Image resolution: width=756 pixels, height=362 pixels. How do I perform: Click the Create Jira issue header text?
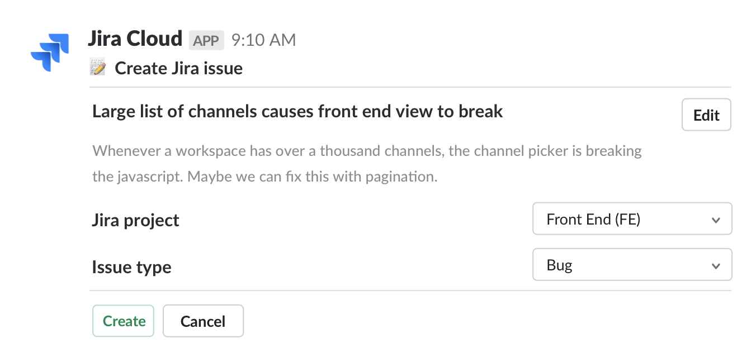pos(178,68)
